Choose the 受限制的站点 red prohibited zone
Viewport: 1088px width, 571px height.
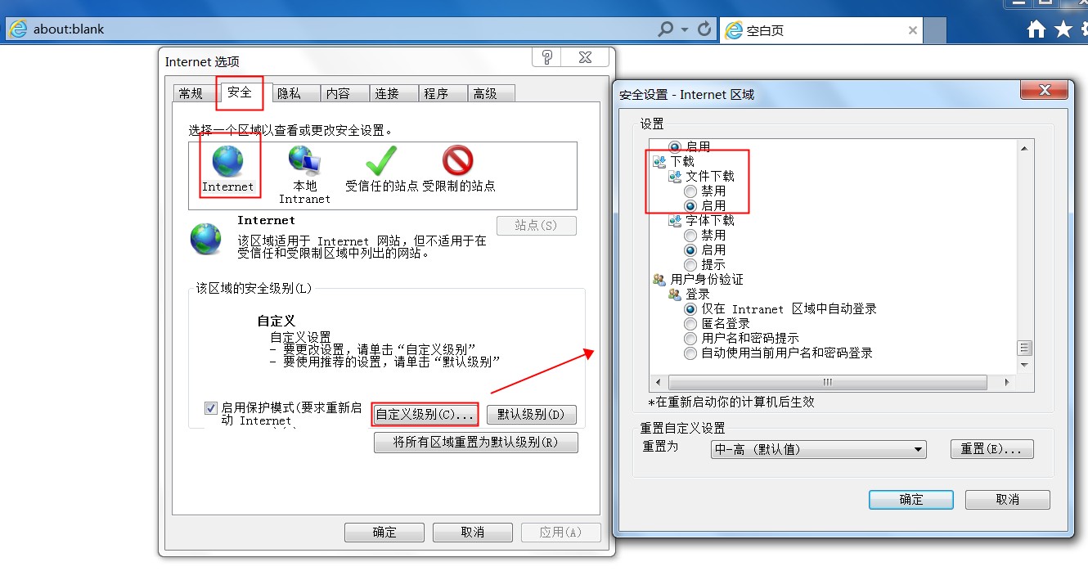[x=458, y=161]
